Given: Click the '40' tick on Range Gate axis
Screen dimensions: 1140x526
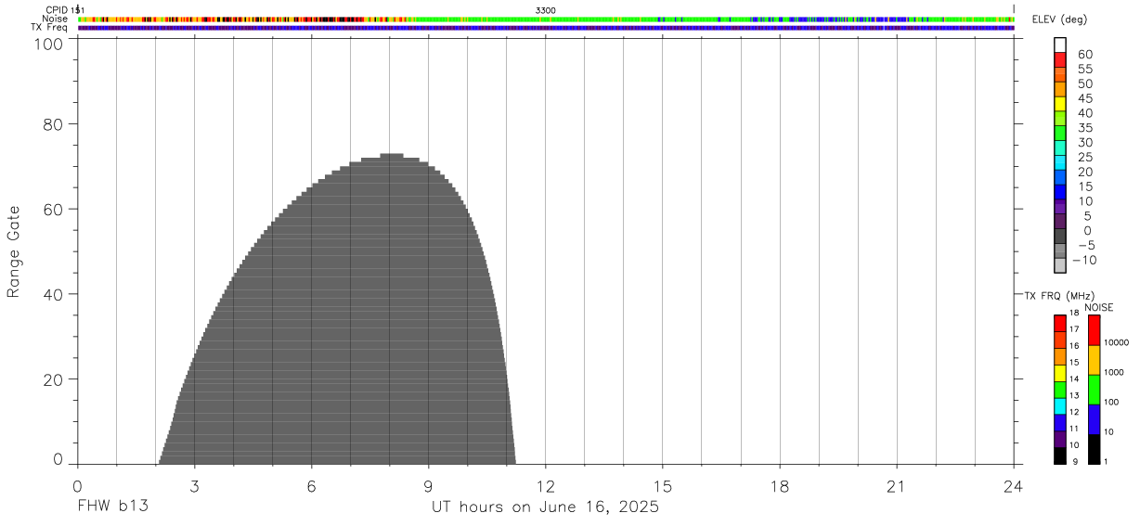Looking at the screenshot, I should tap(52, 295).
